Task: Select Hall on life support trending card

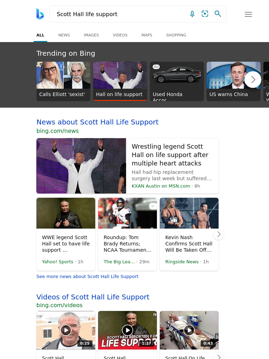Action: [x=120, y=81]
